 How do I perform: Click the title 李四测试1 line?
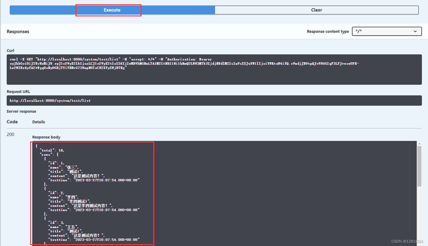point(70,201)
